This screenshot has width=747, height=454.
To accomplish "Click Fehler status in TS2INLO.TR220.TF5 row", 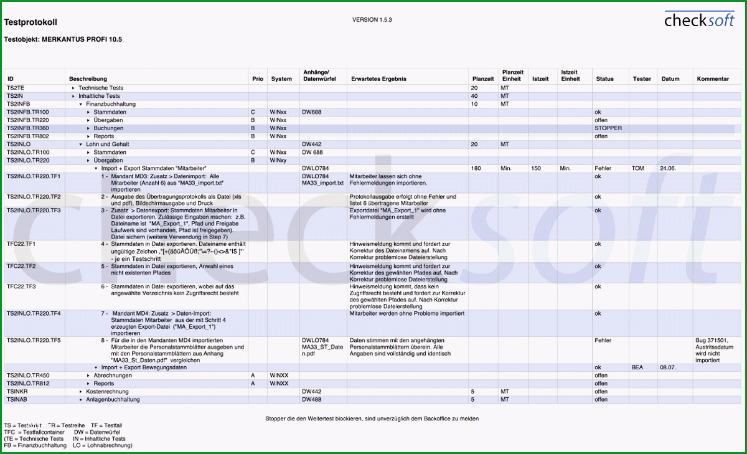I will coord(603,341).
